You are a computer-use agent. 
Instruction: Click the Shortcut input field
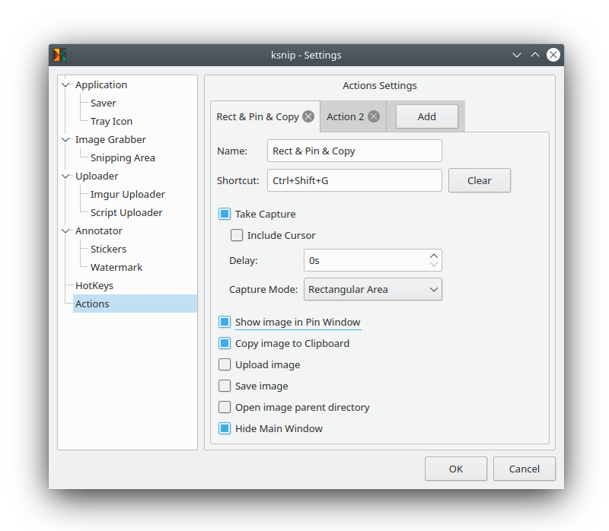355,180
